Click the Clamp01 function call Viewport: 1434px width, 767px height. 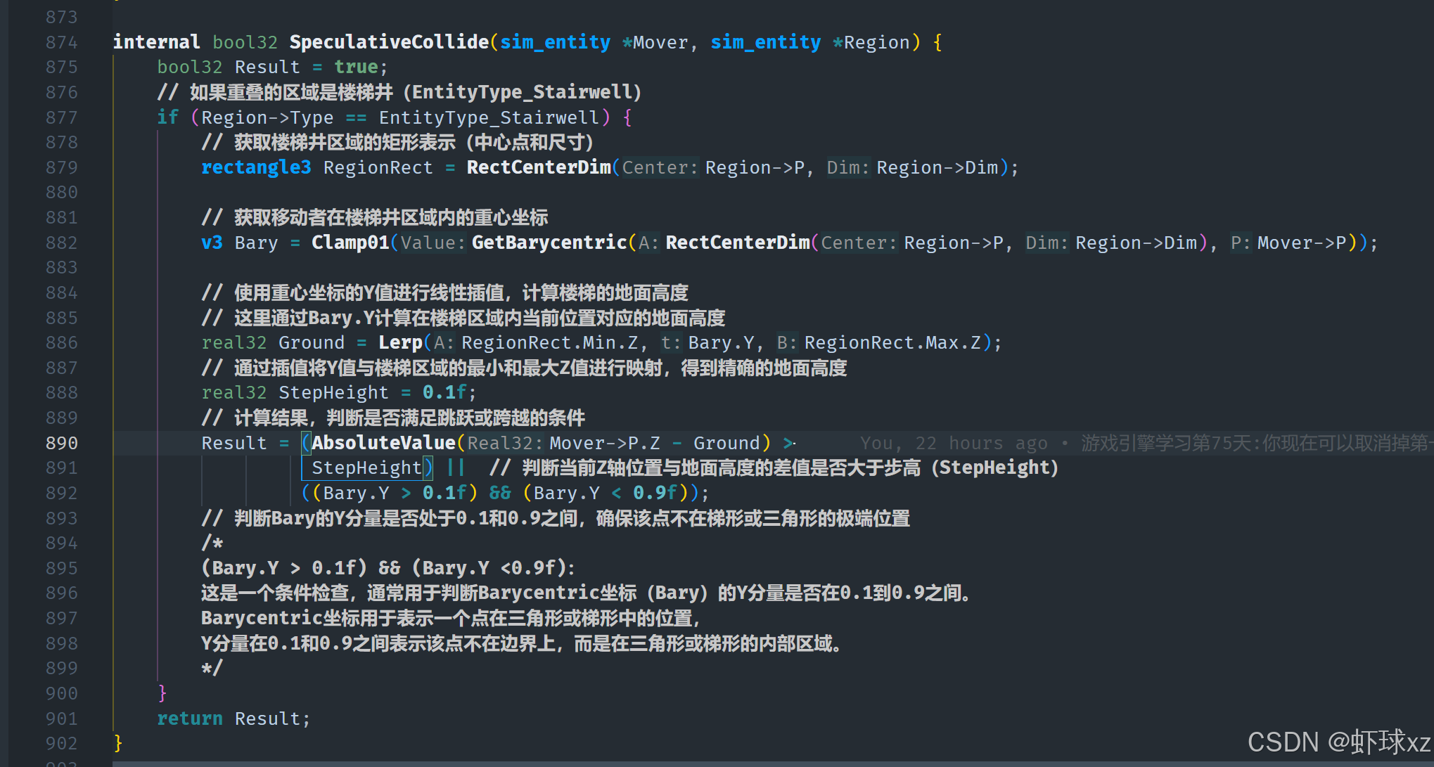click(350, 243)
